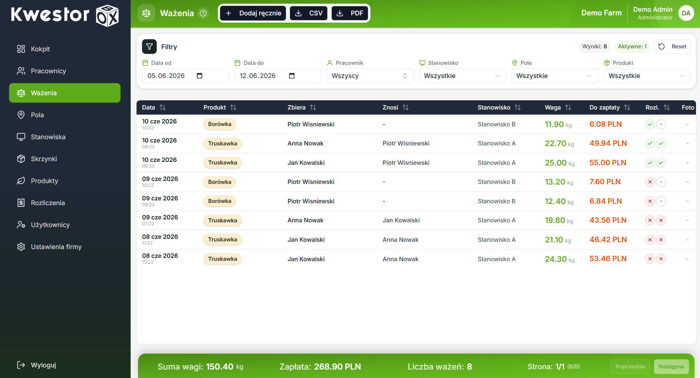
Task: Click the filter funnel icon
Action: point(149,47)
